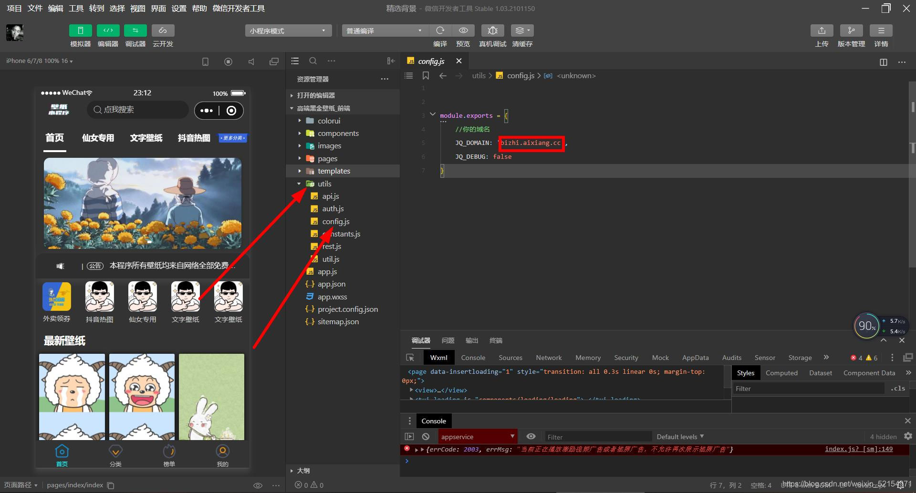The height and width of the screenshot is (493, 916).
Task: Switch to the Console devtools tab
Action: pyautogui.click(x=473, y=358)
